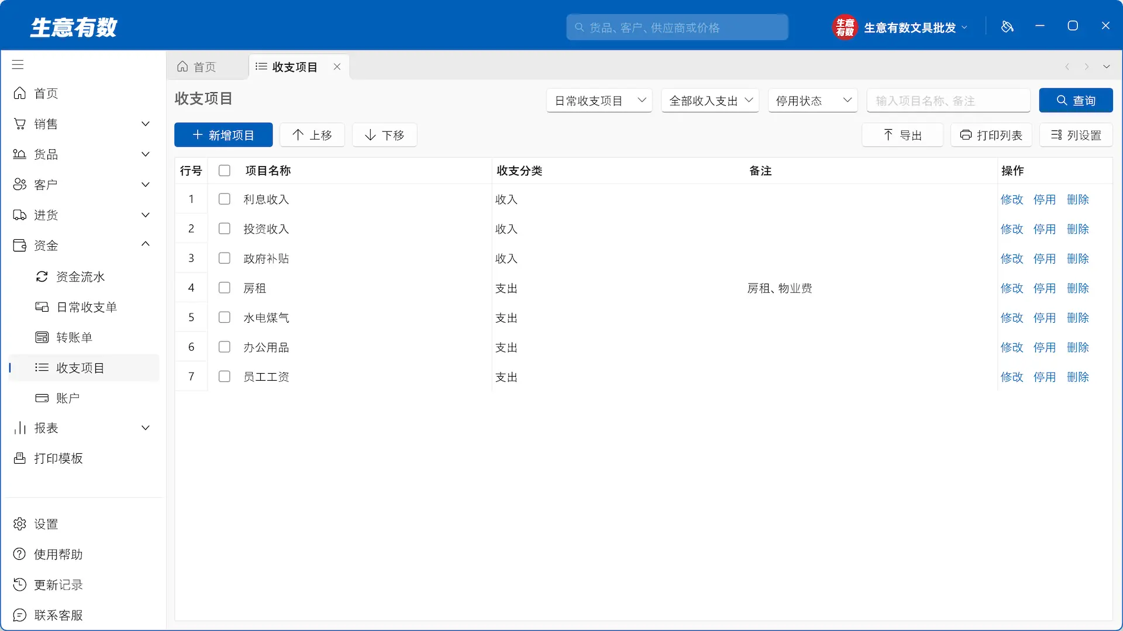
Task: Check the 员工工资 row checkbox
Action: click(x=224, y=377)
